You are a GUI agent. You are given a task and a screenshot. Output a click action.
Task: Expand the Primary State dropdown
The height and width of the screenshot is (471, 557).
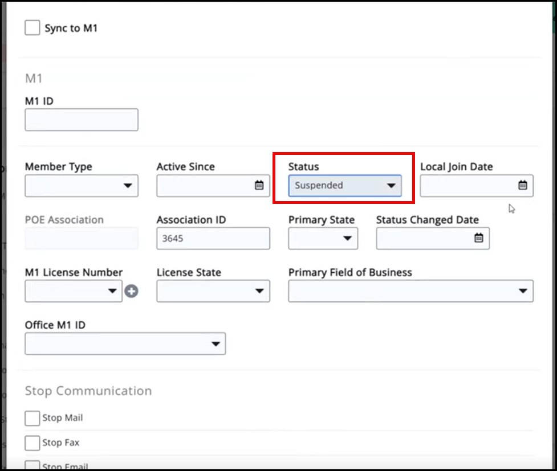coord(323,239)
